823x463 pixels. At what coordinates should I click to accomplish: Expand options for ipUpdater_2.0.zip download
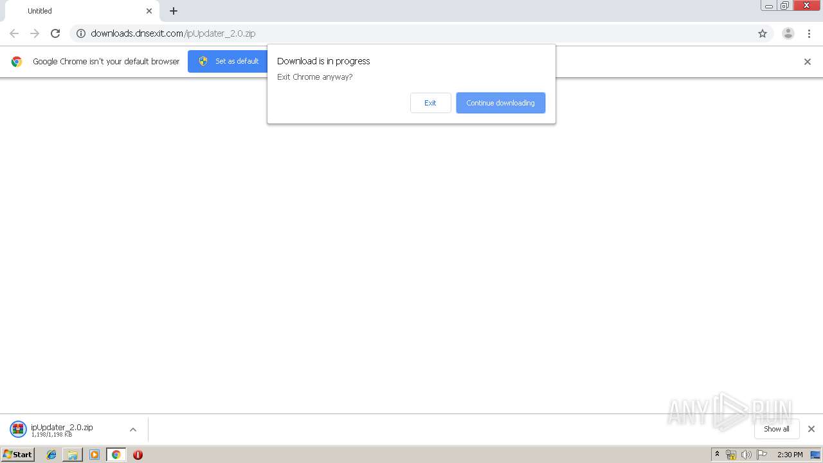click(133, 430)
